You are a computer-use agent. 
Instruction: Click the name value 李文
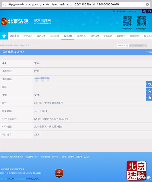pos(37,63)
